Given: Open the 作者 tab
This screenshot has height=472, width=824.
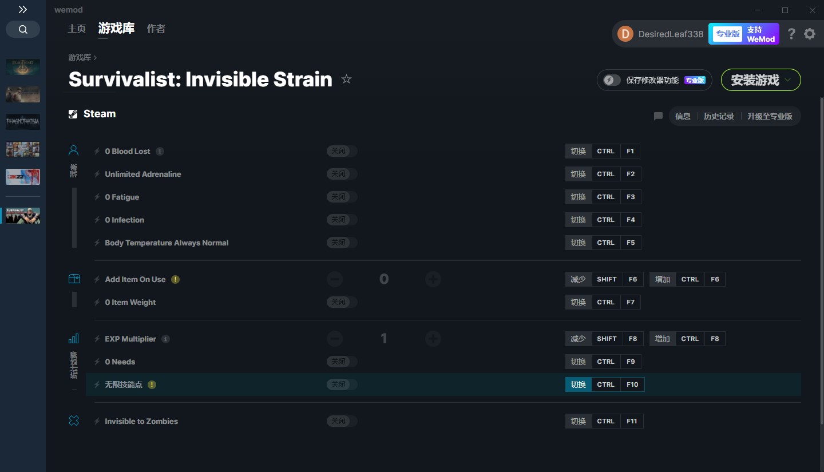Looking at the screenshot, I should click(x=156, y=29).
